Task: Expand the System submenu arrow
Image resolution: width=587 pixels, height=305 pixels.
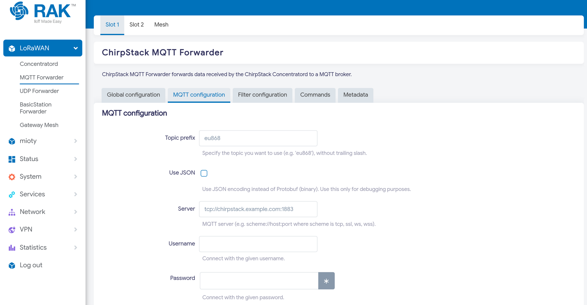Action: click(x=76, y=177)
